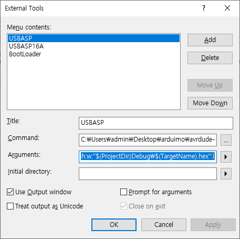The height and width of the screenshot is (239, 240).
Task: Click into the Command path field
Action: (x=148, y=140)
